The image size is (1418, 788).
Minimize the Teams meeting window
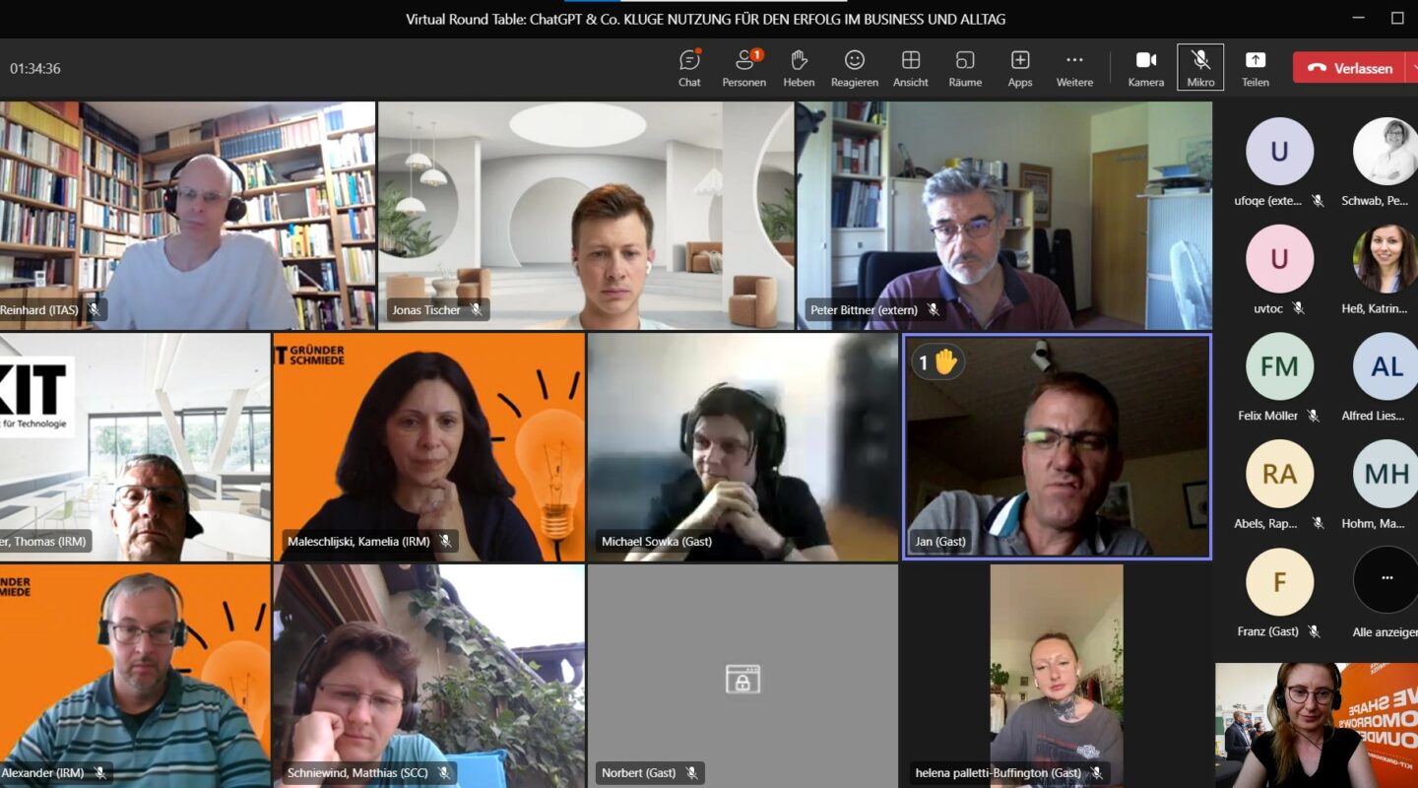(1358, 18)
